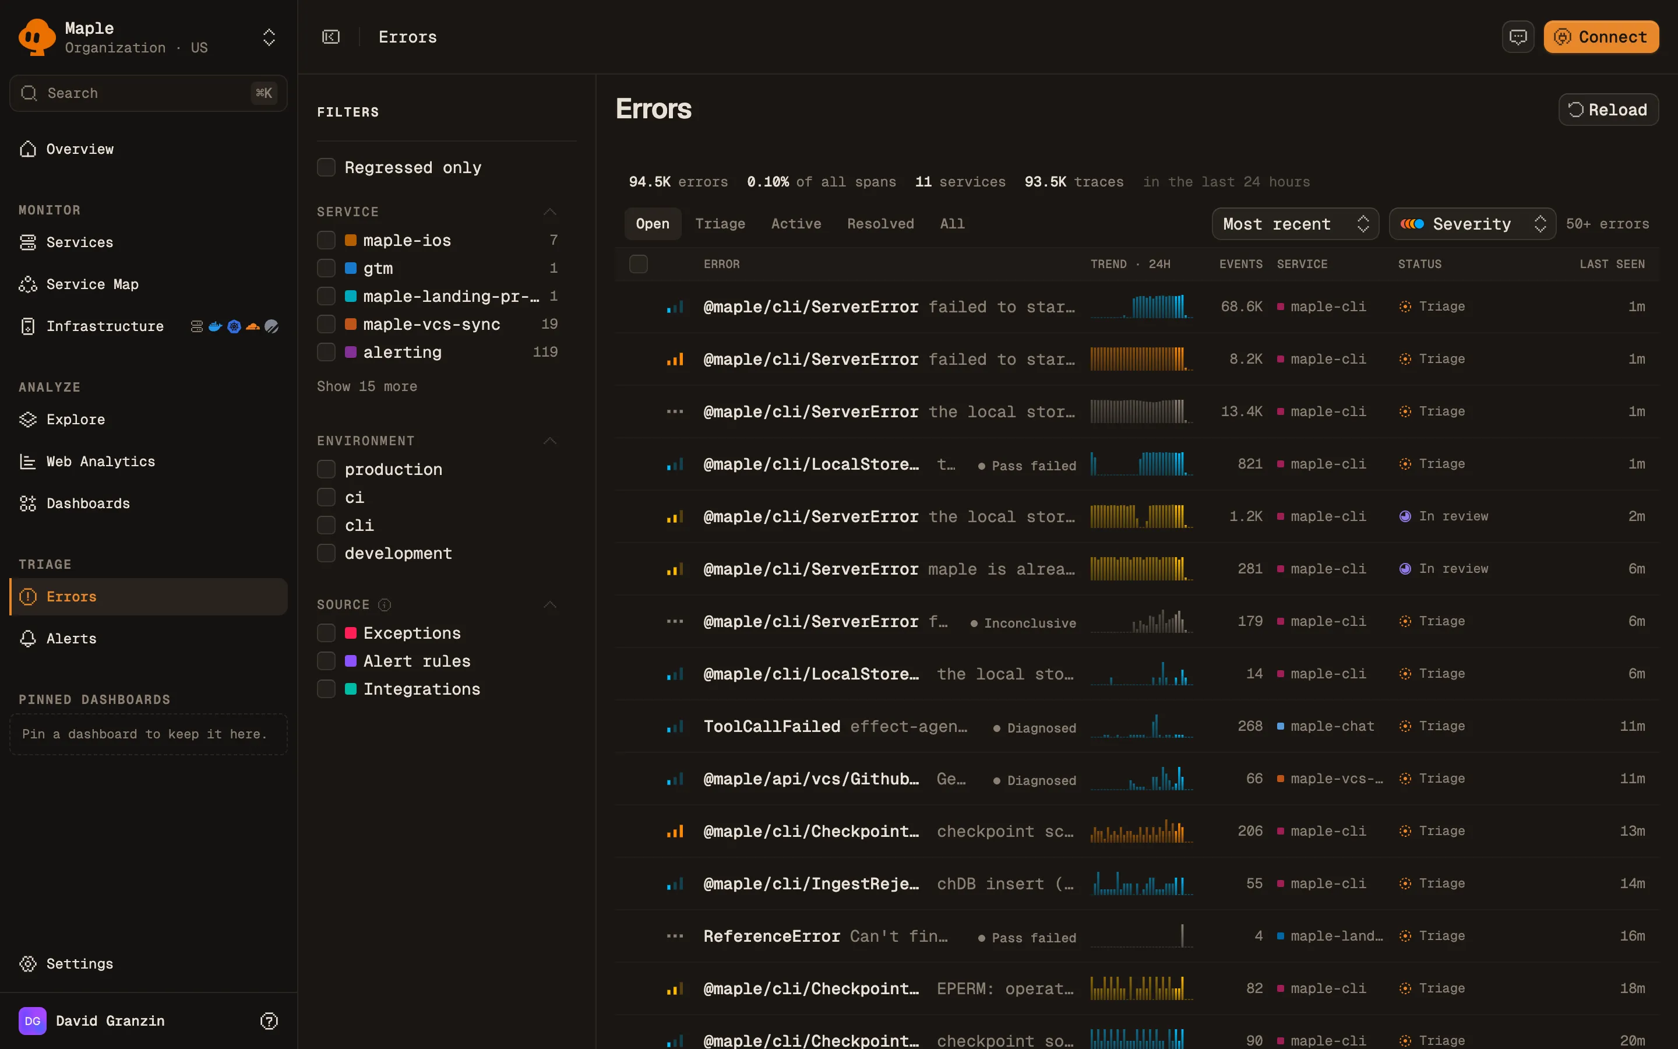Open Web Analytics
1678x1049 pixels.
point(149,462)
